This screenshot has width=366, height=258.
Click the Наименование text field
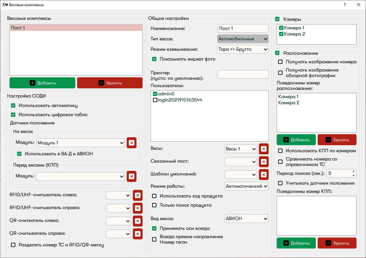(243, 28)
